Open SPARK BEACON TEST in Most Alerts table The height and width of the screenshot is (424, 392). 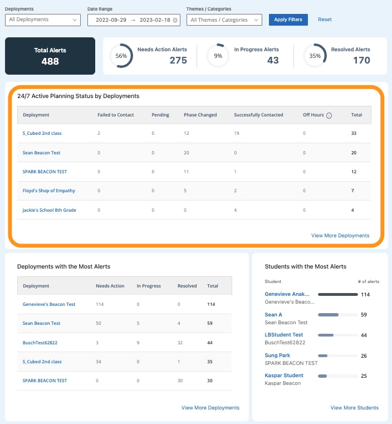(x=45, y=381)
